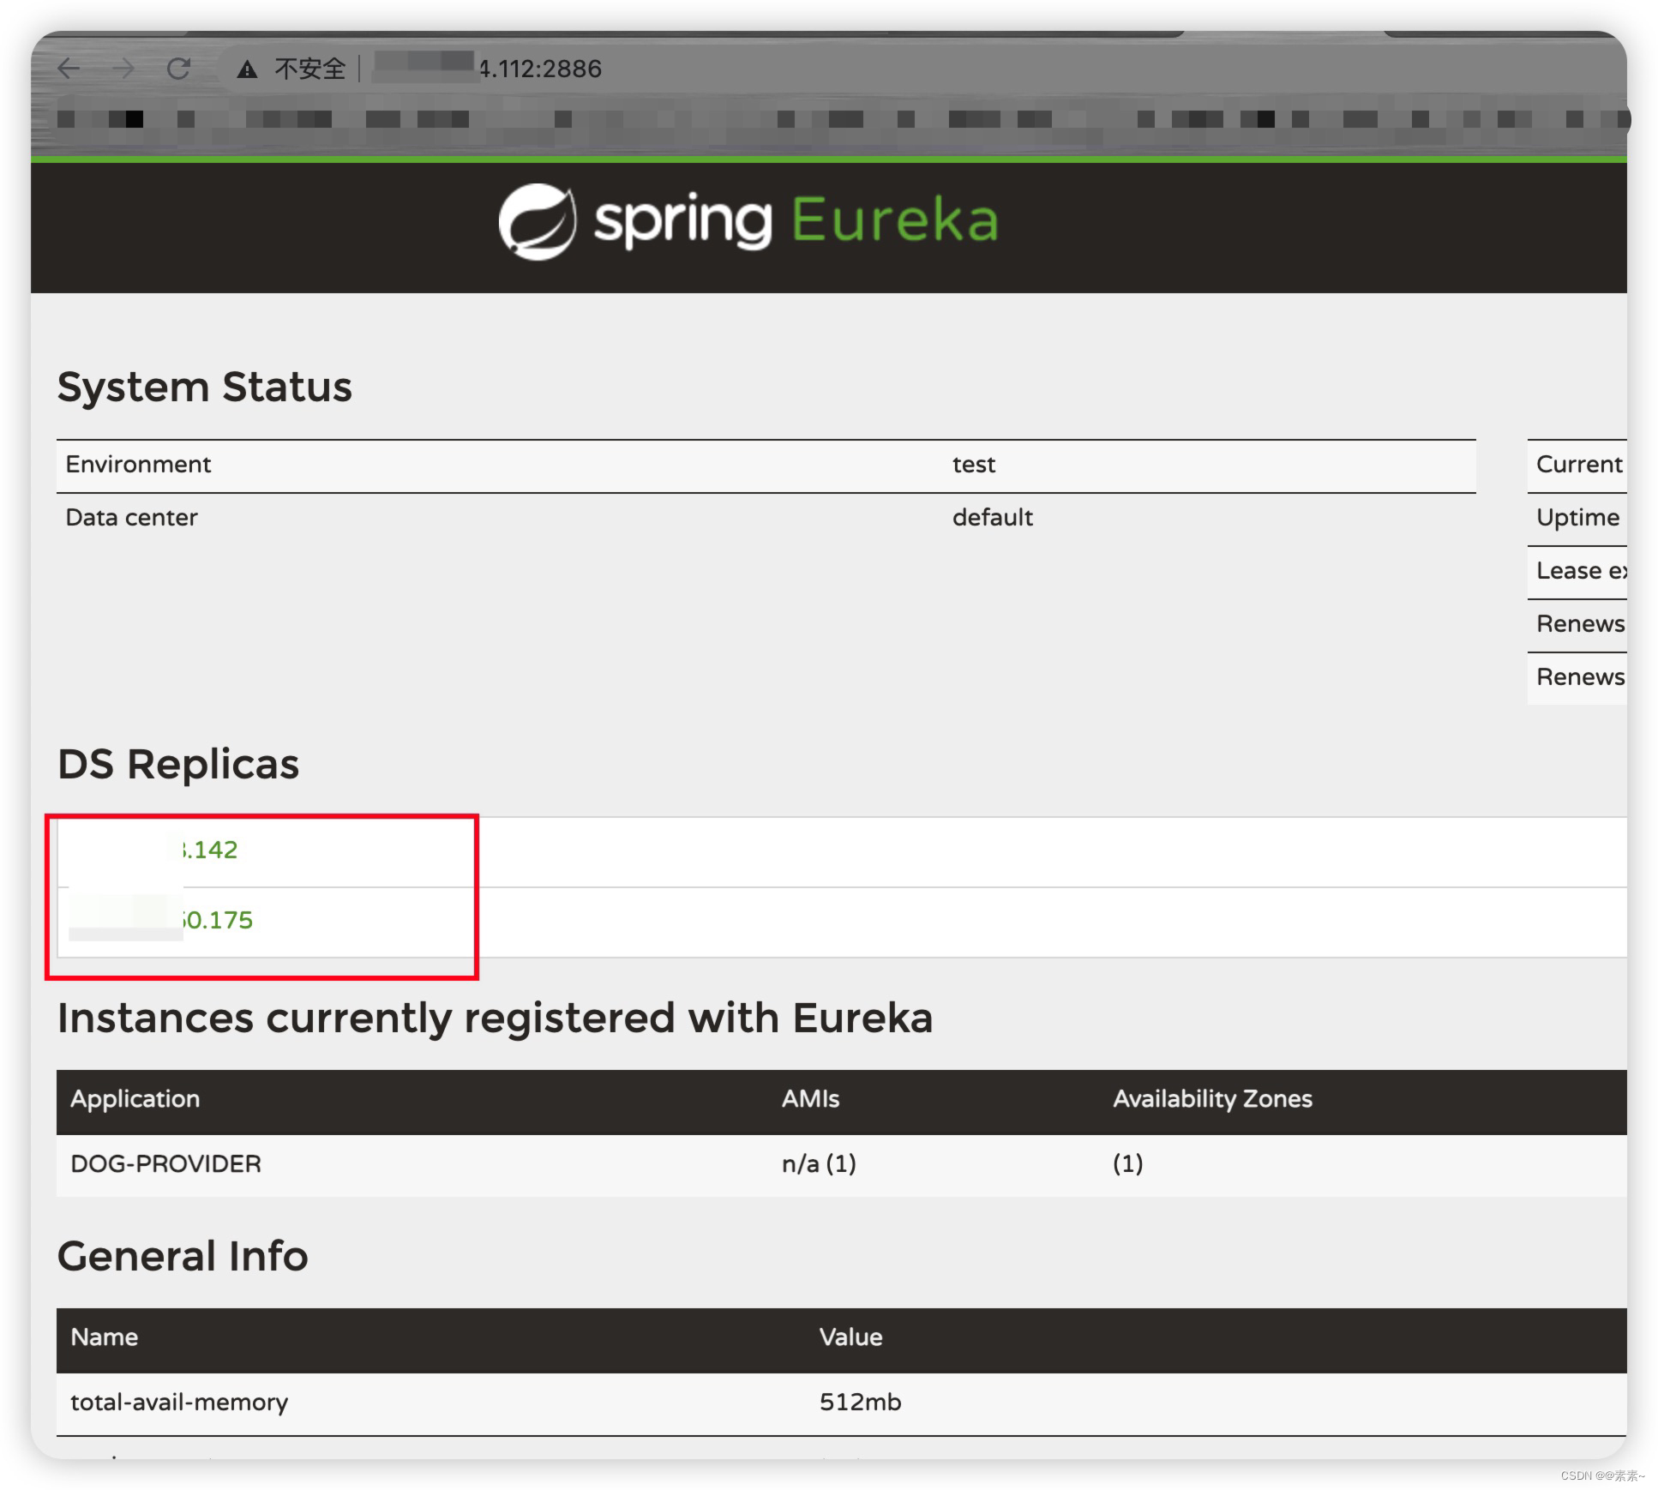Click the DOG-PROVIDER application cell

coord(165,1164)
